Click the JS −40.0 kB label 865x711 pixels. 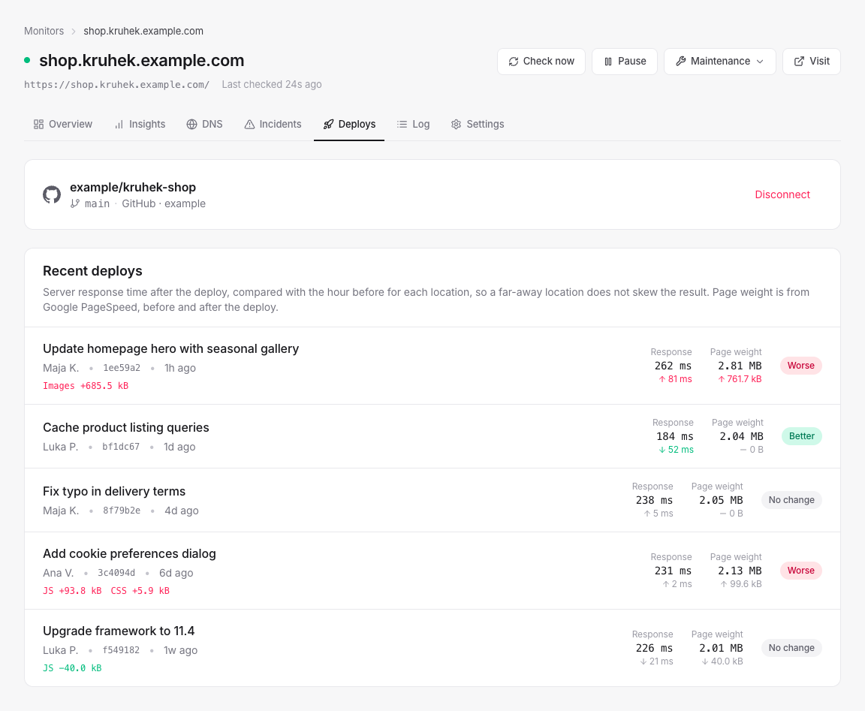72,668
